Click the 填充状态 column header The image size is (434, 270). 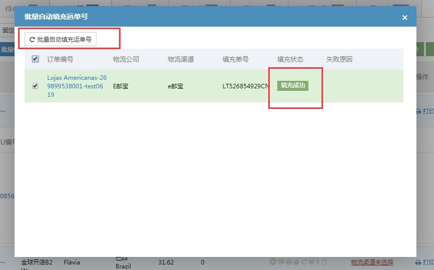pos(290,59)
